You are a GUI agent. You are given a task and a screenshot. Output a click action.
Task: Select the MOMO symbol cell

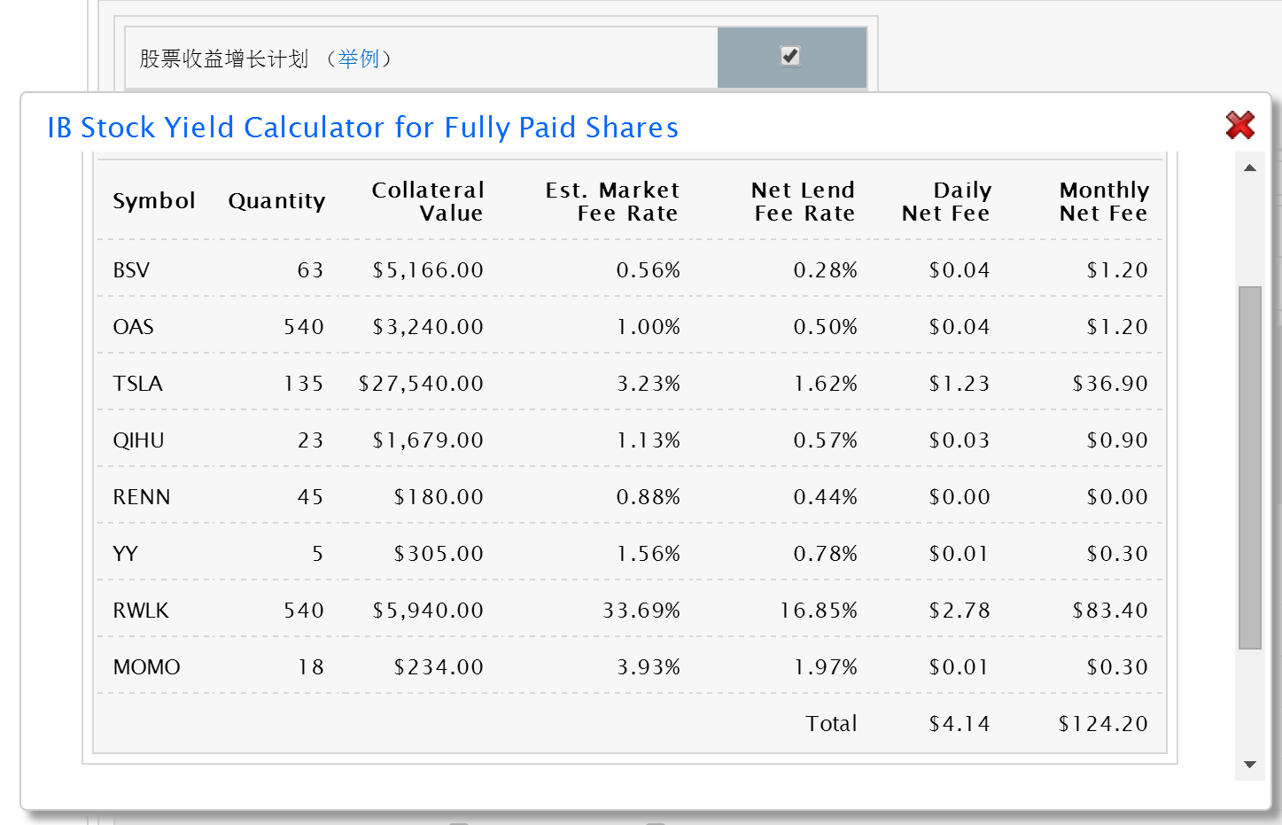coord(146,667)
